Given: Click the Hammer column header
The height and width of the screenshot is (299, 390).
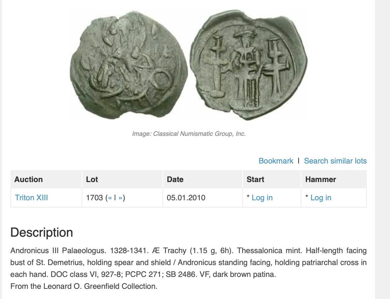Looking at the screenshot, I should tap(320, 179).
